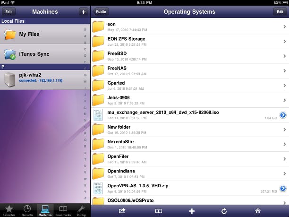Expand the eon row chevron
The image size is (289, 217).
tap(285, 27)
